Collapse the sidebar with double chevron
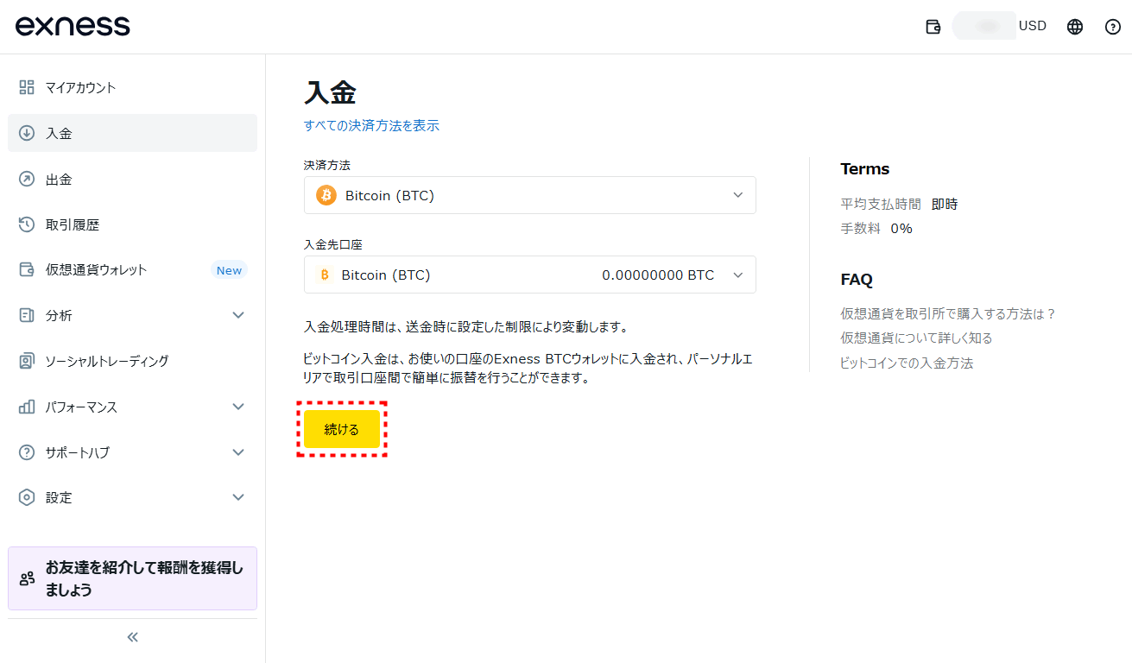Image resolution: width=1132 pixels, height=663 pixels. coord(132,637)
